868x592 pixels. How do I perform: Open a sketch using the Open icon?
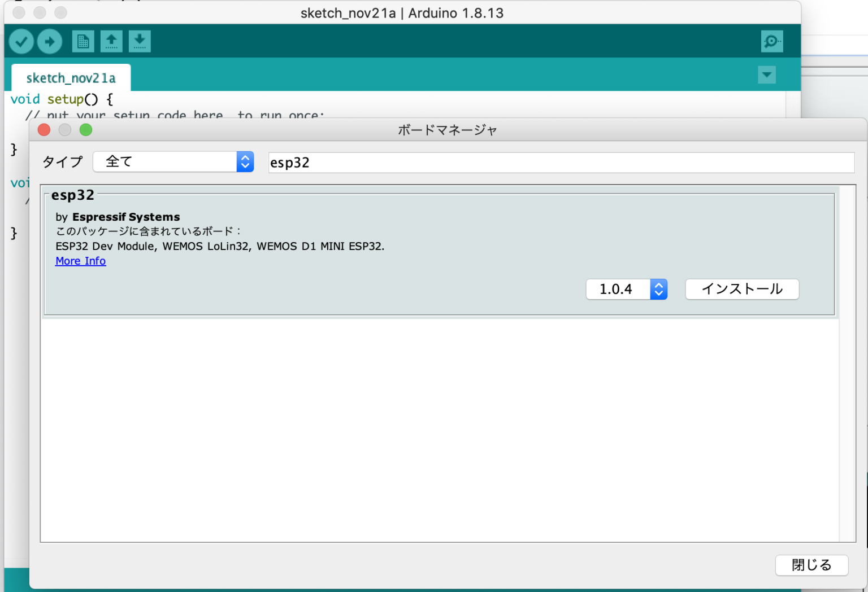click(111, 41)
